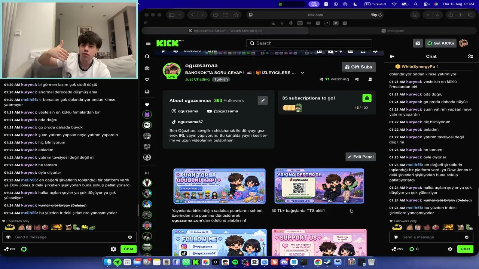Screen dimensions: 479x269
Task: Open the left chat settings gear
Action: 113,249
